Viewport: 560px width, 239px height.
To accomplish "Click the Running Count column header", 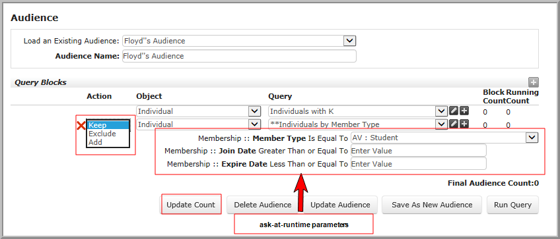I will [522, 97].
